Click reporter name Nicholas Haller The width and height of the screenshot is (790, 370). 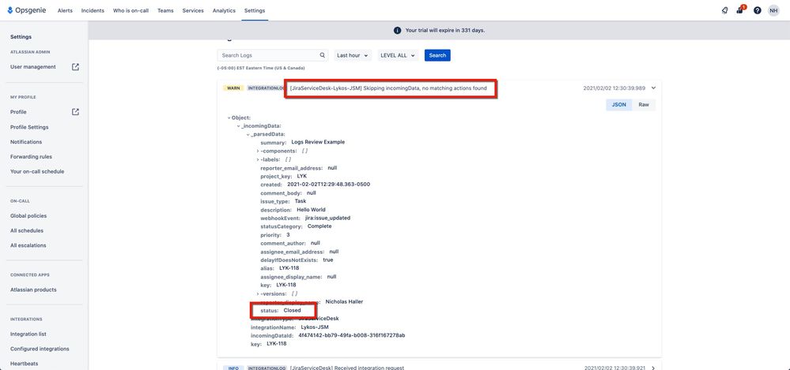click(344, 302)
